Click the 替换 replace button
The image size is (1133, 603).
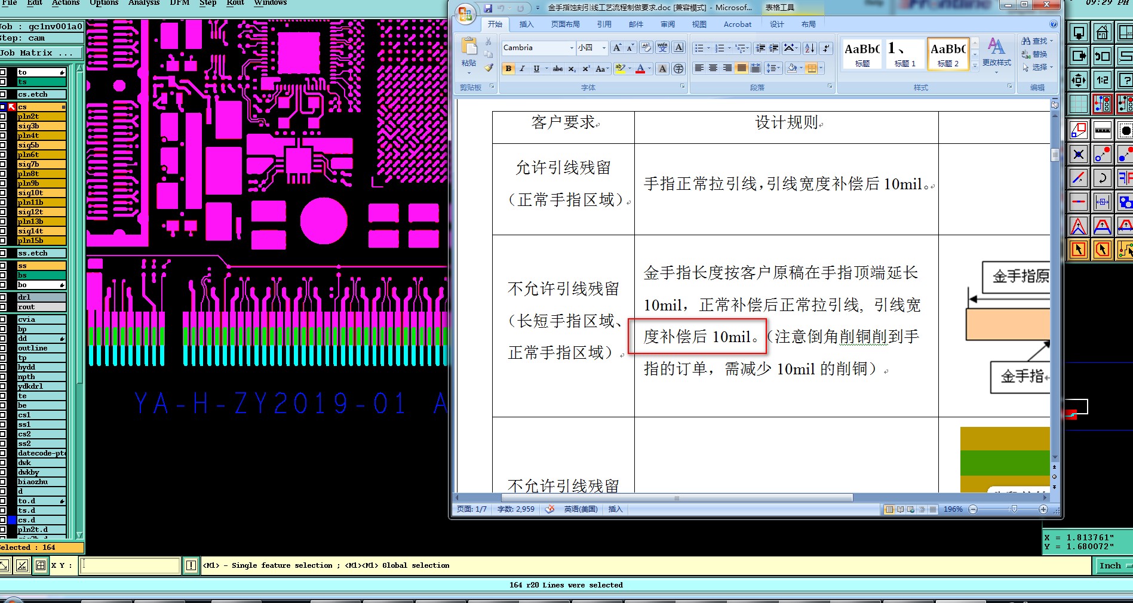(x=1034, y=54)
